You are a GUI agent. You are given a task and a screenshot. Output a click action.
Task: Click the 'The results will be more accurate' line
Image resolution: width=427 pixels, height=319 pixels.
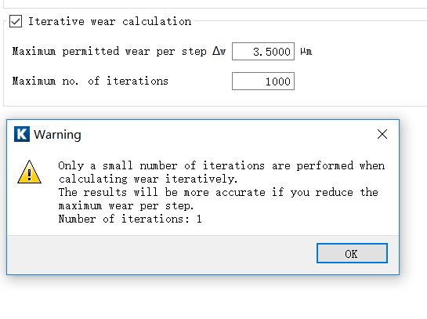tap(219, 192)
